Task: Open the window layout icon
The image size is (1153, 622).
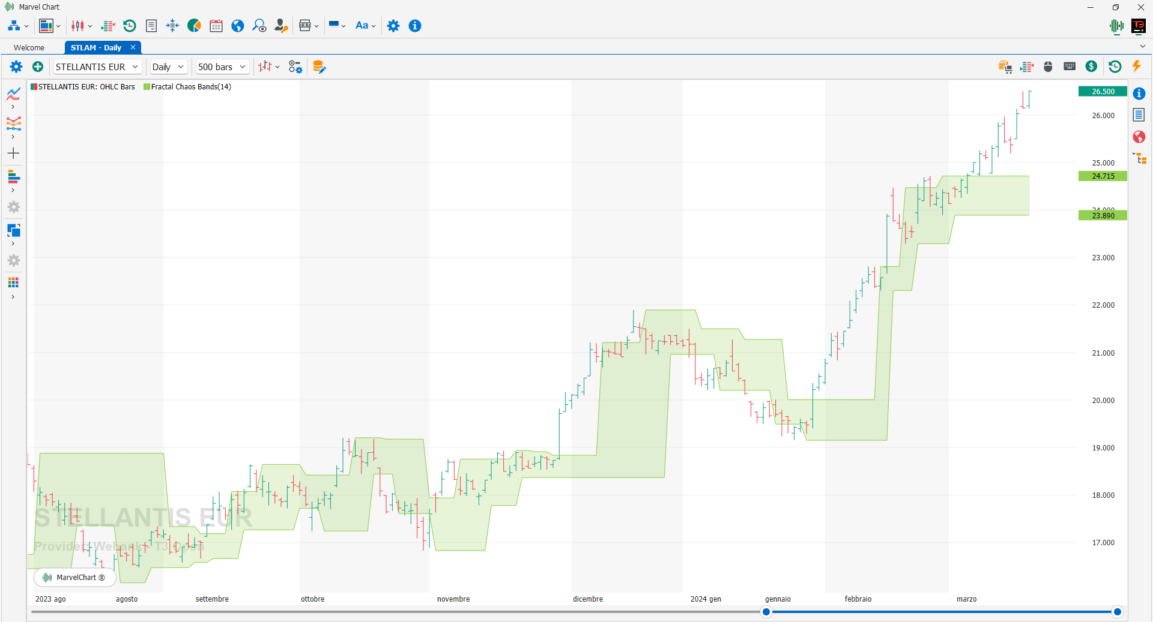Action: click(46, 26)
